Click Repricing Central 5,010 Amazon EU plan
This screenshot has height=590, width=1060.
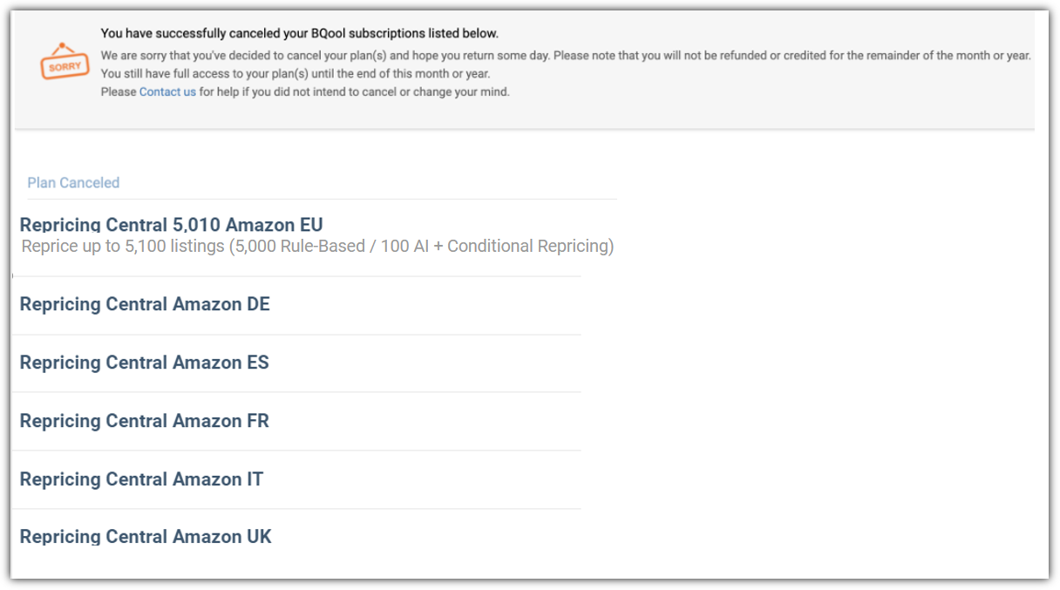(x=172, y=225)
